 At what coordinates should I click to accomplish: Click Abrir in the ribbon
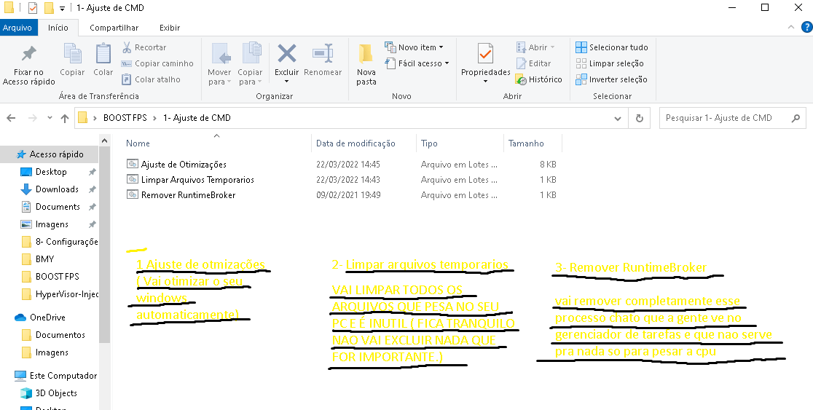click(535, 47)
